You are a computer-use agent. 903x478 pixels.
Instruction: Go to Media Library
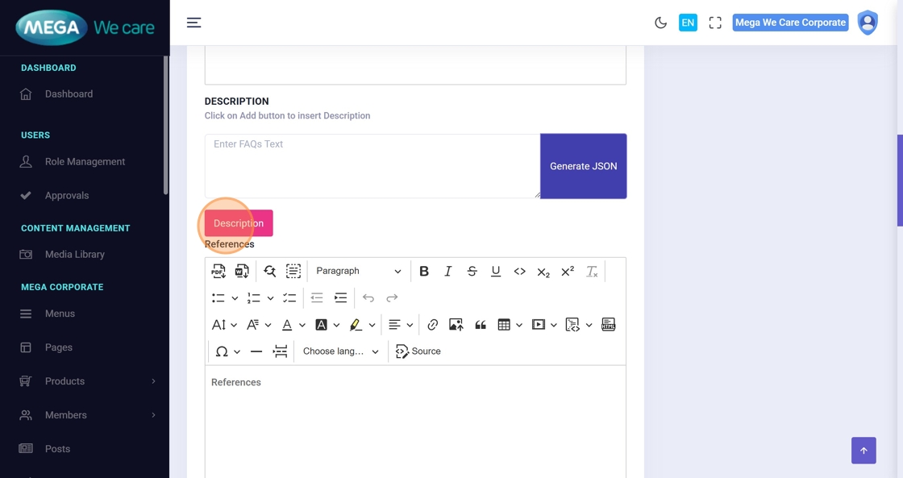[x=74, y=255]
